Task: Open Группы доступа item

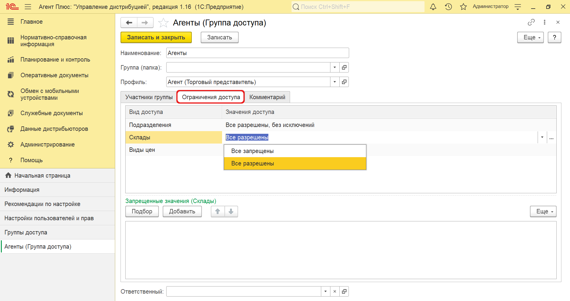Action: click(x=57, y=232)
